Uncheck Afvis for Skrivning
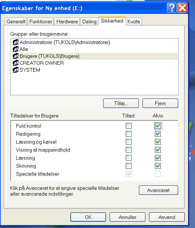 158,166
